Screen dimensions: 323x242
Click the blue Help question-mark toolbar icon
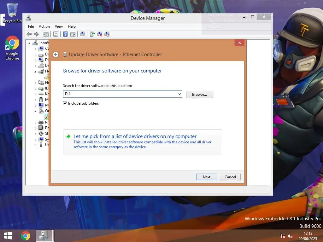tap(65, 34)
